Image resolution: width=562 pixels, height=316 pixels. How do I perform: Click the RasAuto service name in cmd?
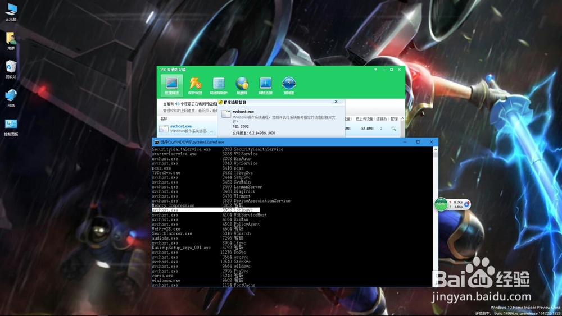(242, 158)
